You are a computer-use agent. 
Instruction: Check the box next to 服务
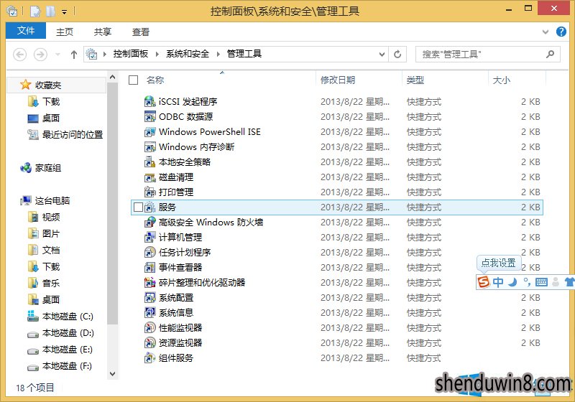138,207
